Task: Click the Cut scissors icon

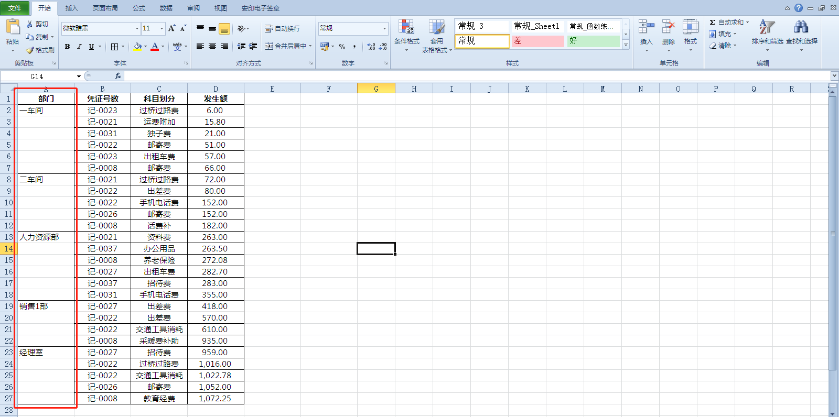Action: click(x=30, y=24)
